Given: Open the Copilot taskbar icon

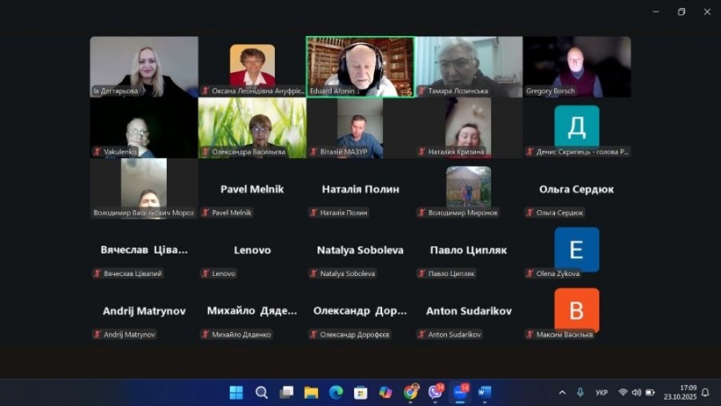Looking at the screenshot, I should [x=386, y=392].
